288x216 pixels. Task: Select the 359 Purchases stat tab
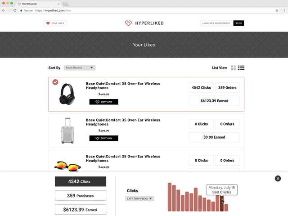(81, 195)
